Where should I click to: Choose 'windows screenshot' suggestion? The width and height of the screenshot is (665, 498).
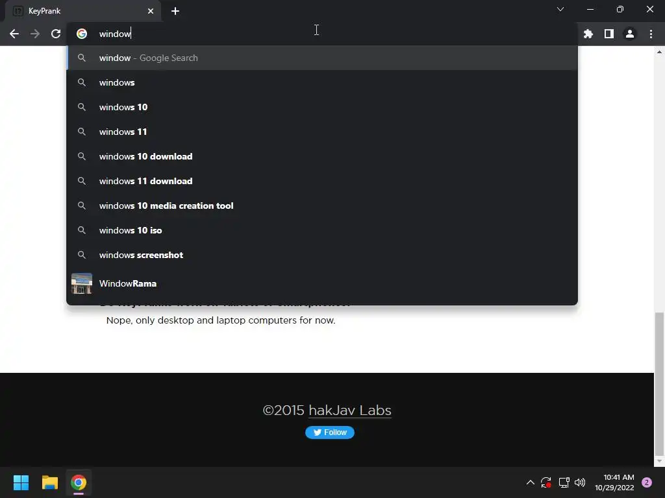(322, 255)
